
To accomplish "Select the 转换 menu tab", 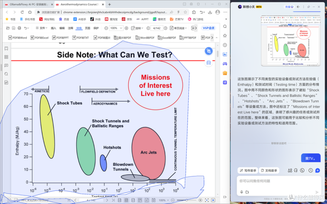I will click(79, 28).
